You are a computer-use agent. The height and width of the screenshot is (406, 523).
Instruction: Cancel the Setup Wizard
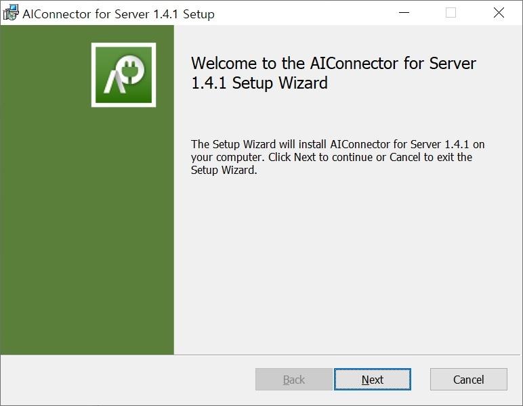pos(469,380)
